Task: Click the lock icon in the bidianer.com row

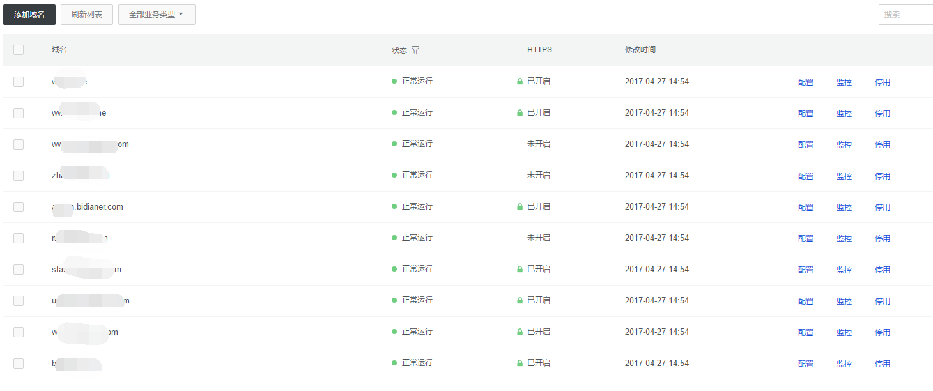Action: (x=520, y=207)
